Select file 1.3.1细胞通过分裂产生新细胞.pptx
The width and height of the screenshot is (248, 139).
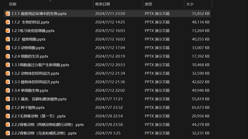40,65
